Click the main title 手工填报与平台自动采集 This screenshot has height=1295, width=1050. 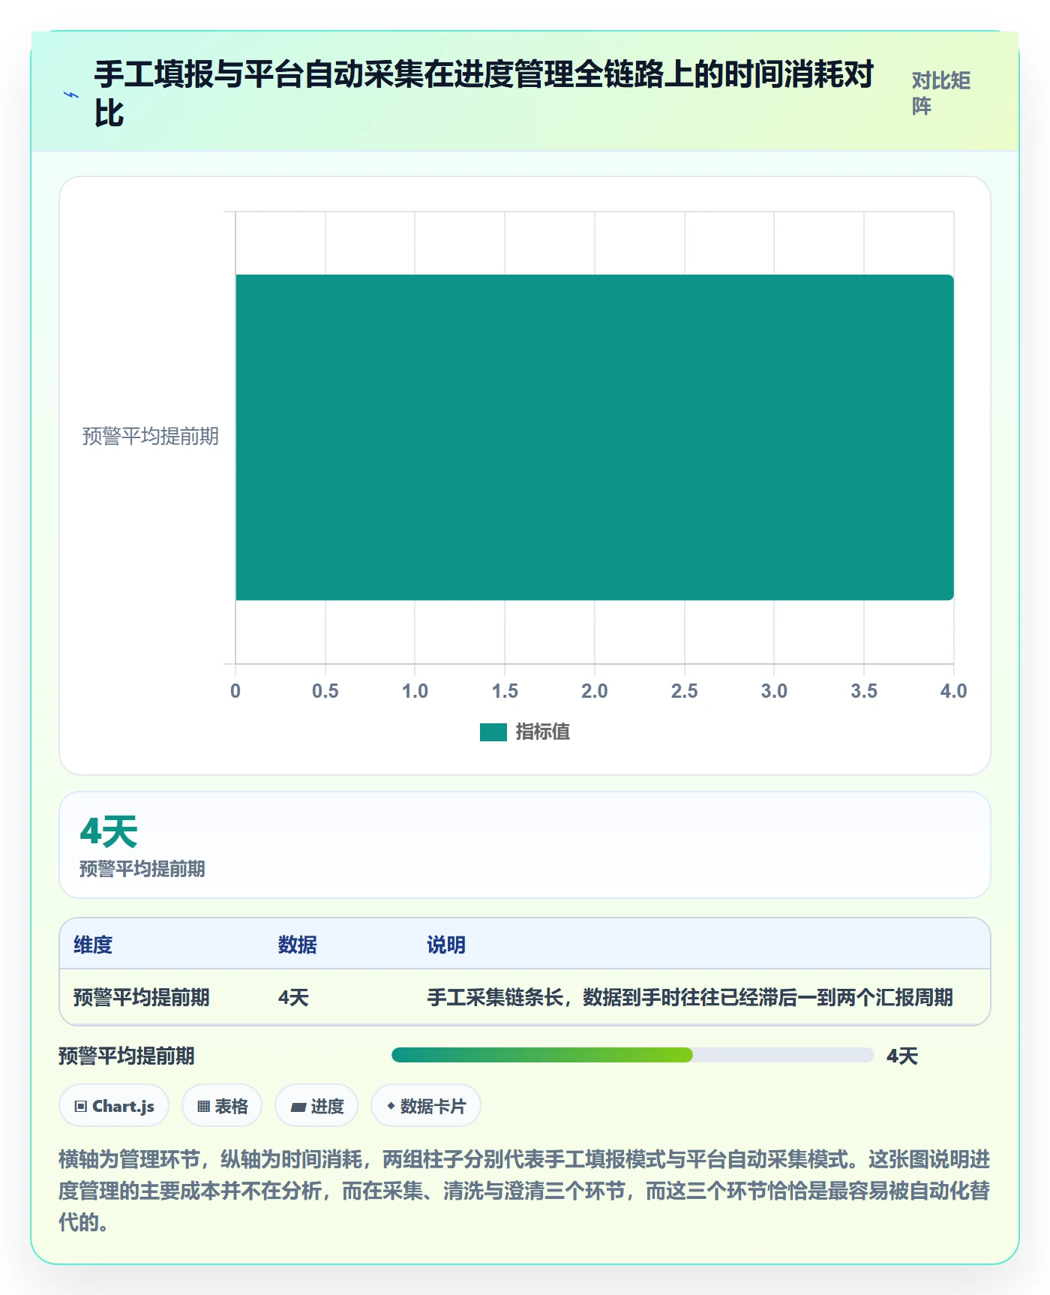tap(484, 94)
